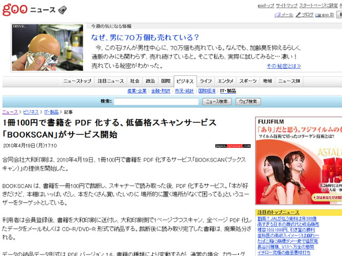Open the goo ID icon link
Image resolution: width=342 pixels, height=256 pixels.
pos(325,15)
